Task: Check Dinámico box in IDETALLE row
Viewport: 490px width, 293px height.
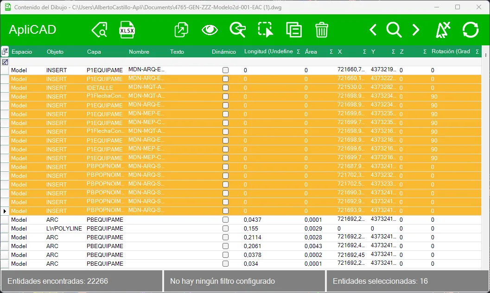Action: [x=225, y=87]
